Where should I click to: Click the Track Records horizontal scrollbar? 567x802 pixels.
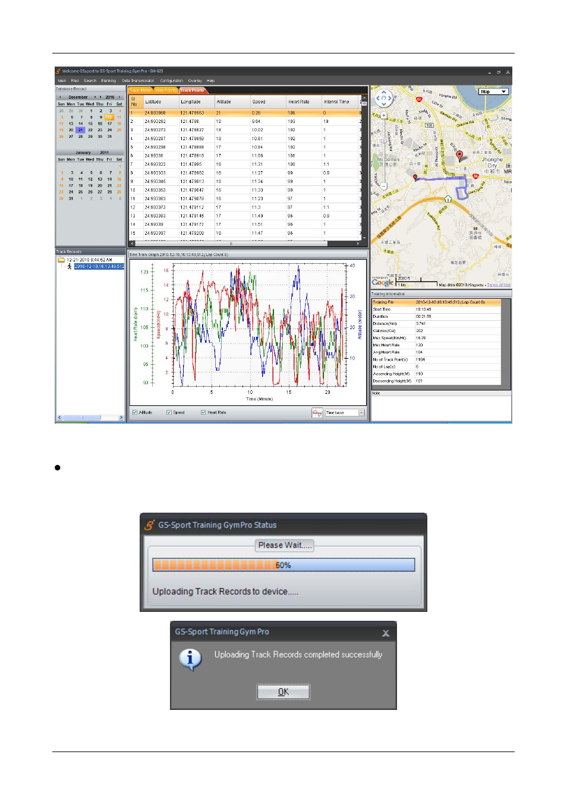(90, 418)
